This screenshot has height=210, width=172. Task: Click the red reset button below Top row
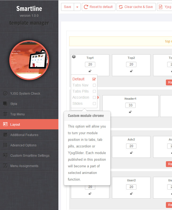[x=169, y=82]
